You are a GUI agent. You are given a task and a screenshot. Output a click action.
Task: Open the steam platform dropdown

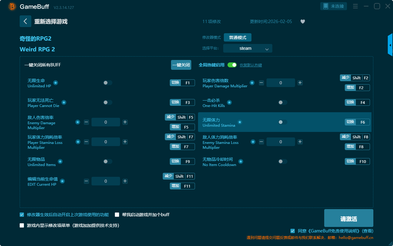(247, 48)
